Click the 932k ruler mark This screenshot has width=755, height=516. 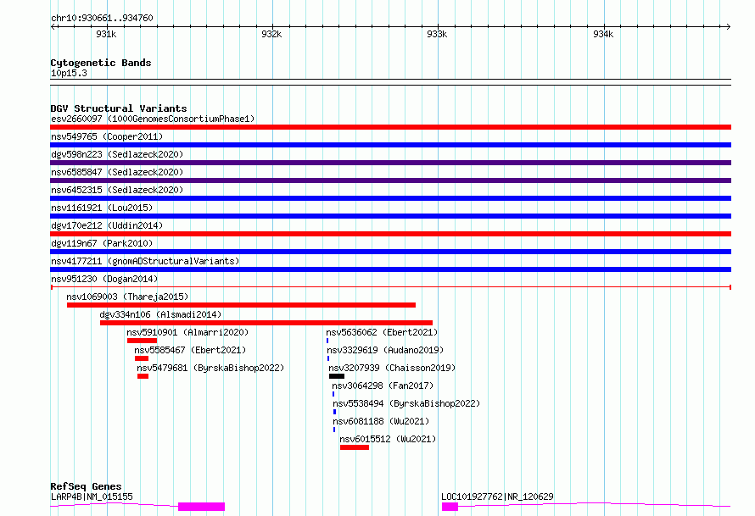271,34
